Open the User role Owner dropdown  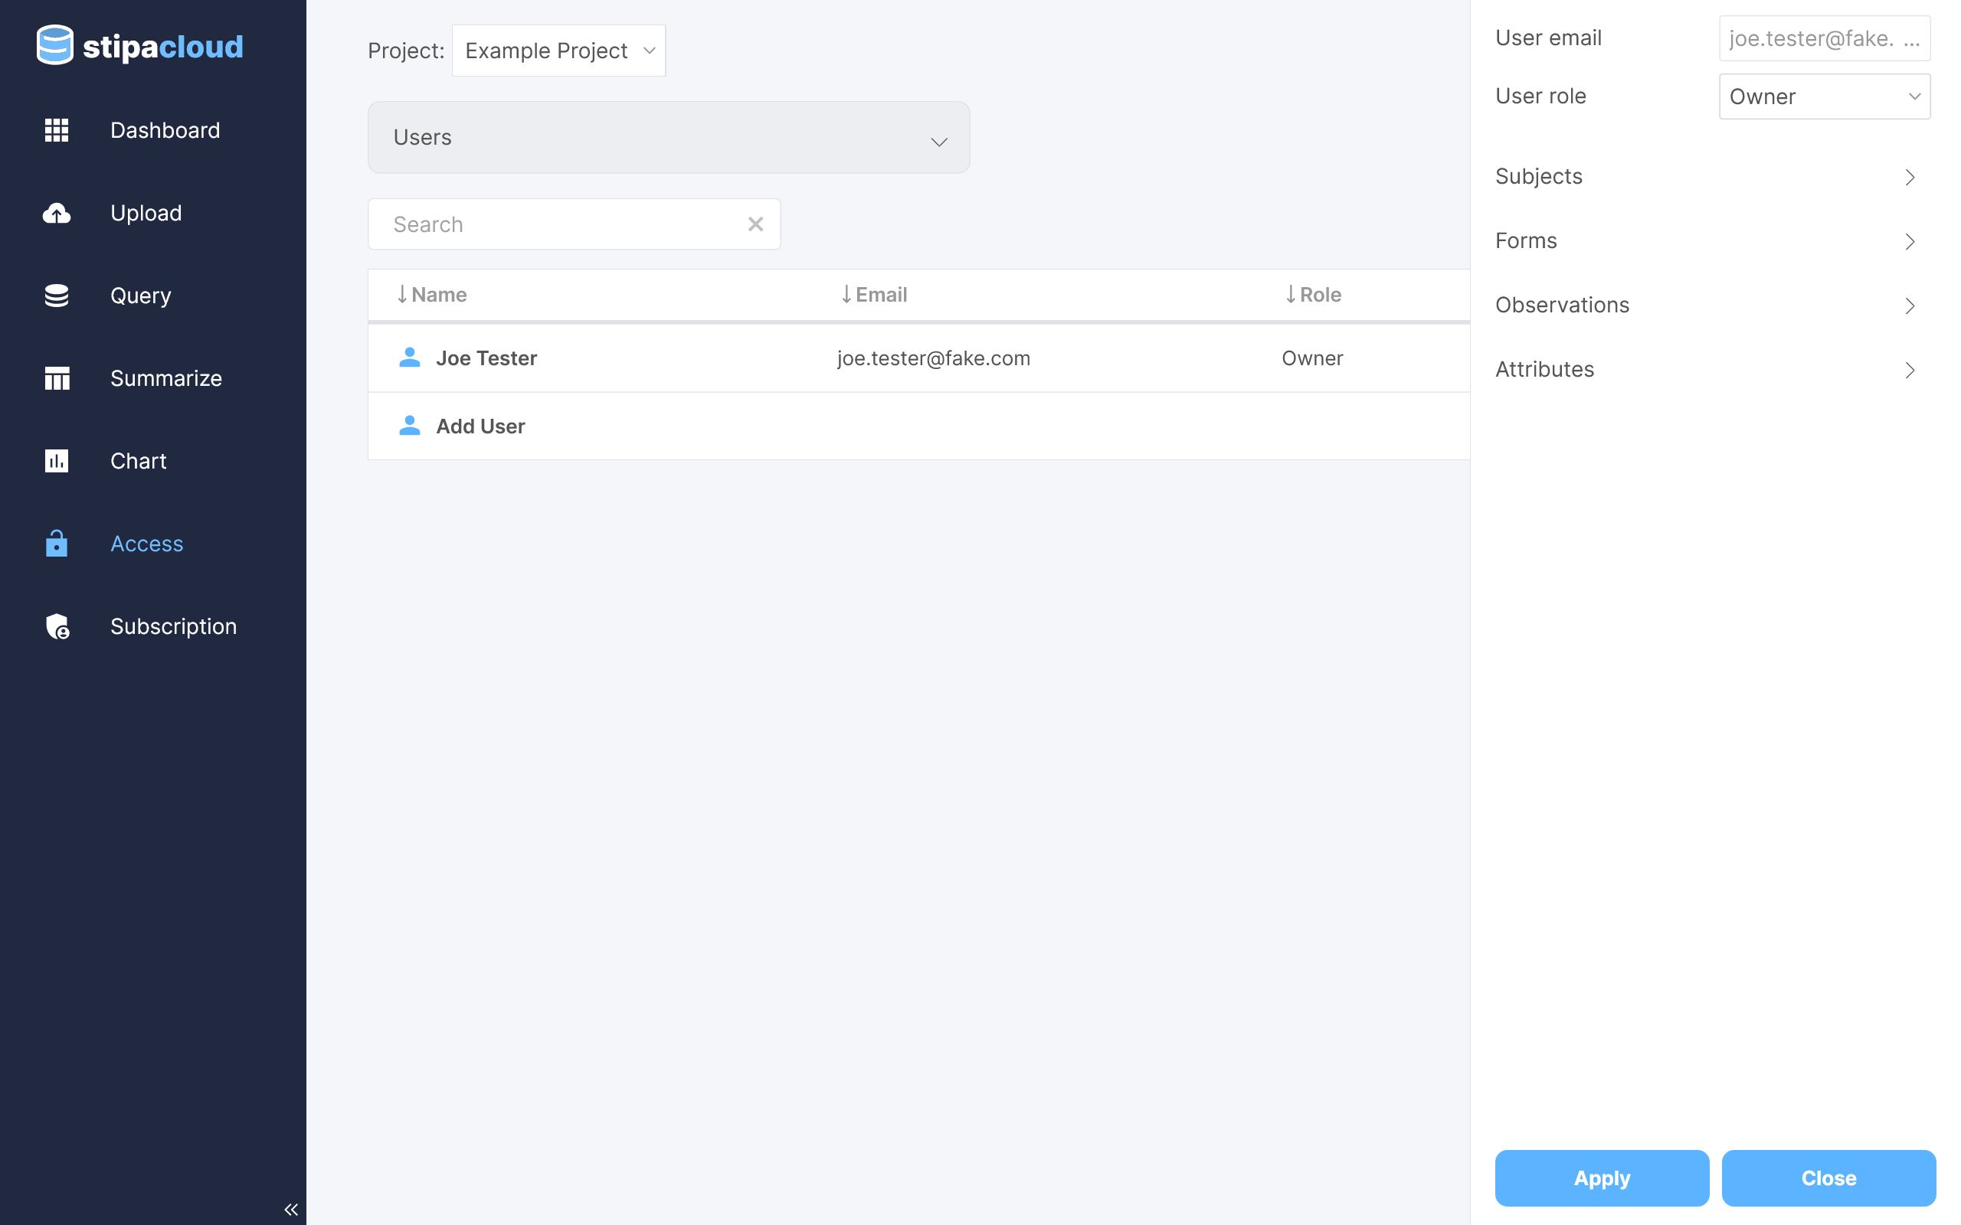point(1824,96)
